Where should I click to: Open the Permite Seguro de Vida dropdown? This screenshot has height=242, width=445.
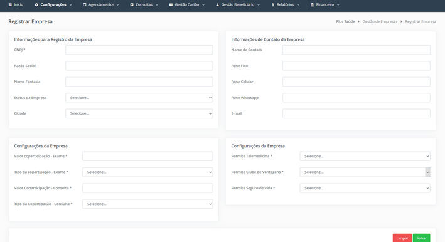pos(365,188)
